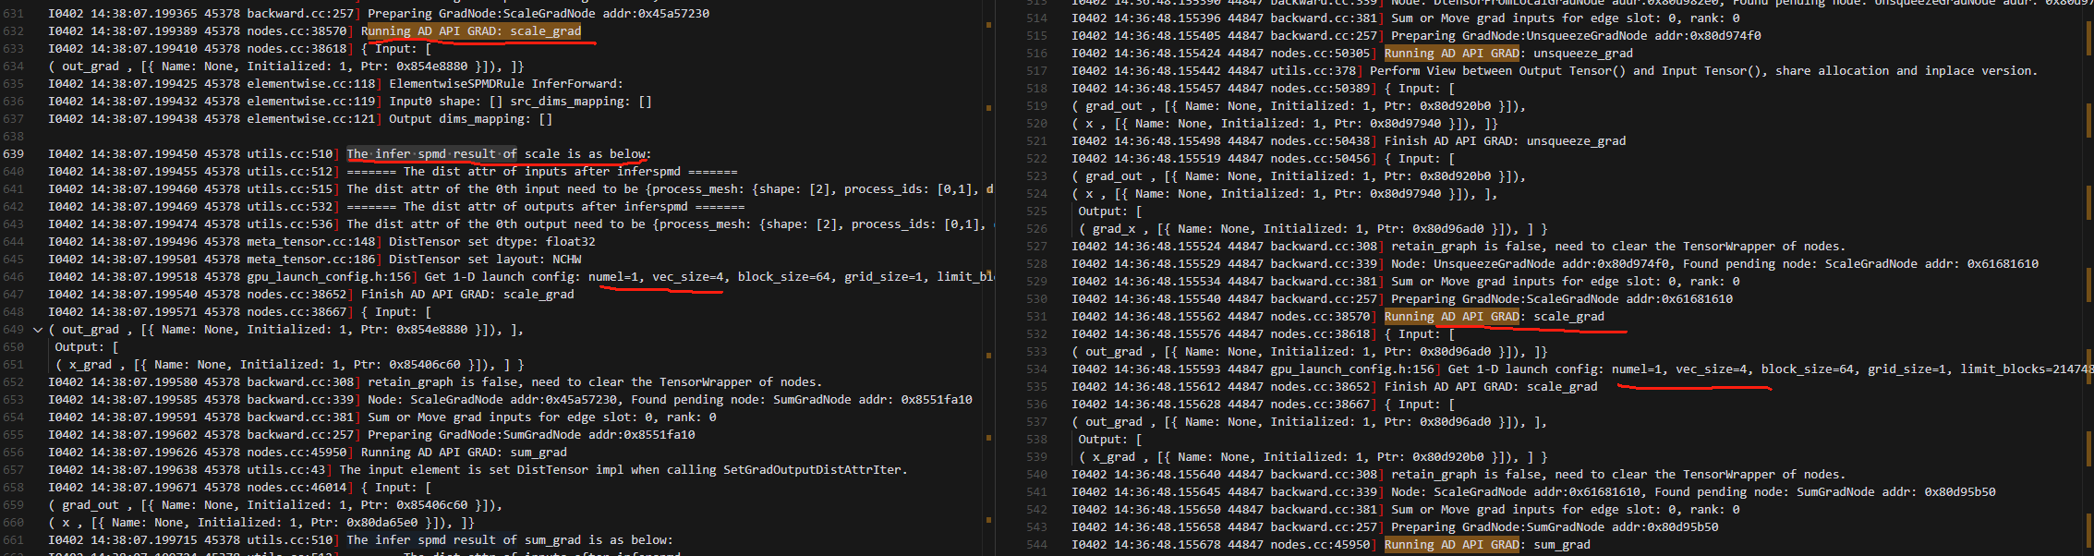The image size is (2094, 556).
Task: Click line number 531 in right pane
Action: click(1037, 317)
